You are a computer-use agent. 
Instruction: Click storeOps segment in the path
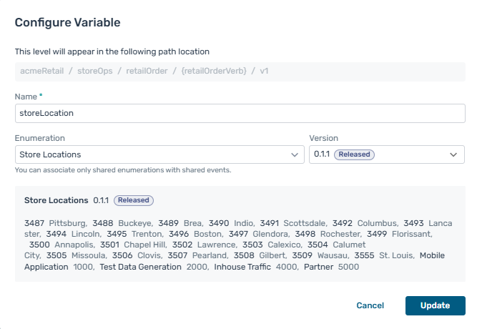97,72
